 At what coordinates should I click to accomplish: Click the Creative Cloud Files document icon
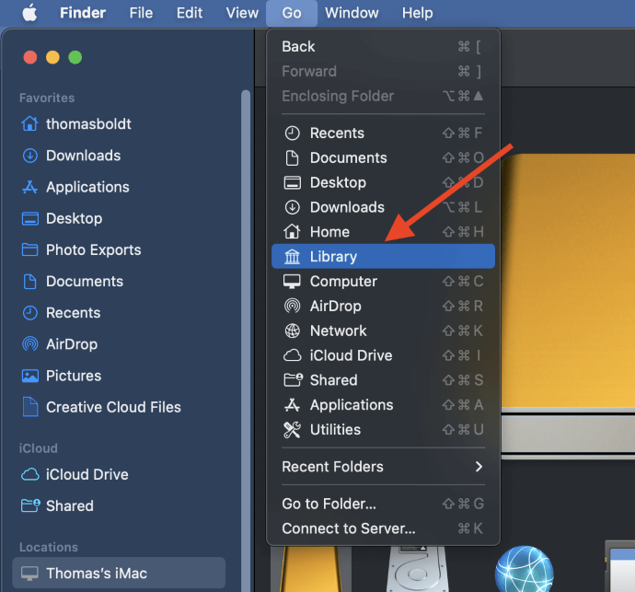click(30, 407)
